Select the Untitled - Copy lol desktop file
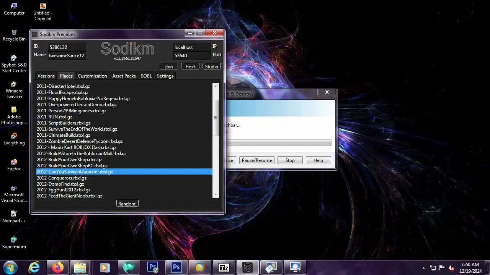 click(43, 11)
